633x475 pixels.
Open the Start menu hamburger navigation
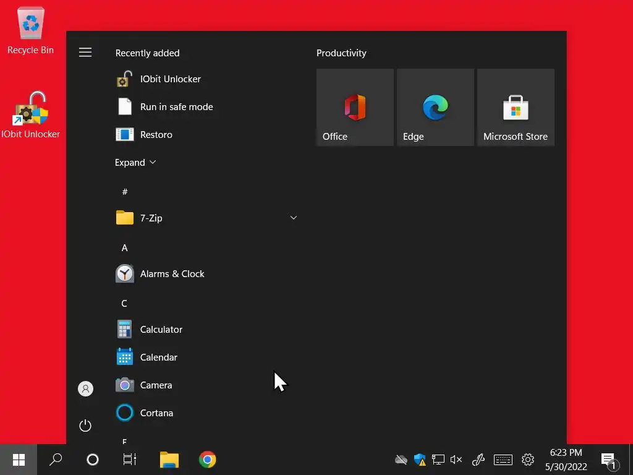pyautogui.click(x=85, y=53)
